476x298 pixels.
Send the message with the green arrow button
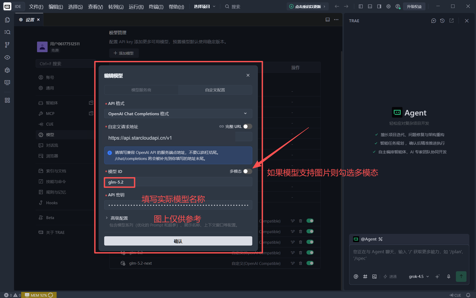(461, 277)
